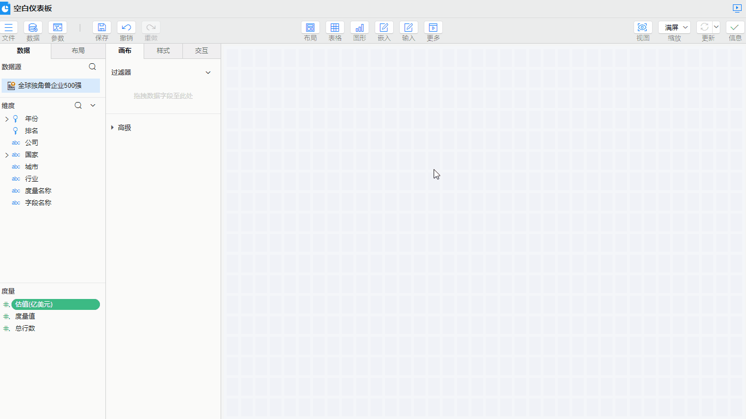Select the 估值(亿美元) measure field

coord(55,304)
